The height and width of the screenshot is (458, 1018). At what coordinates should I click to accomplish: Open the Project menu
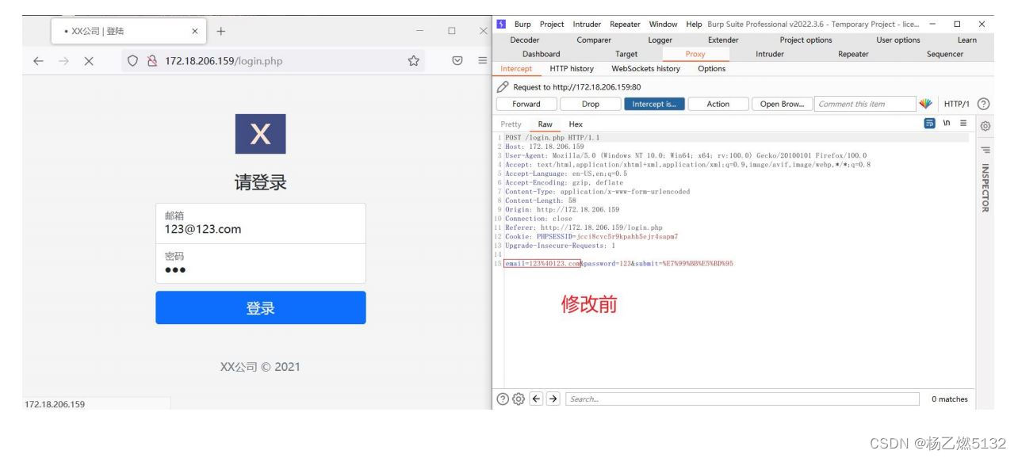[552, 24]
